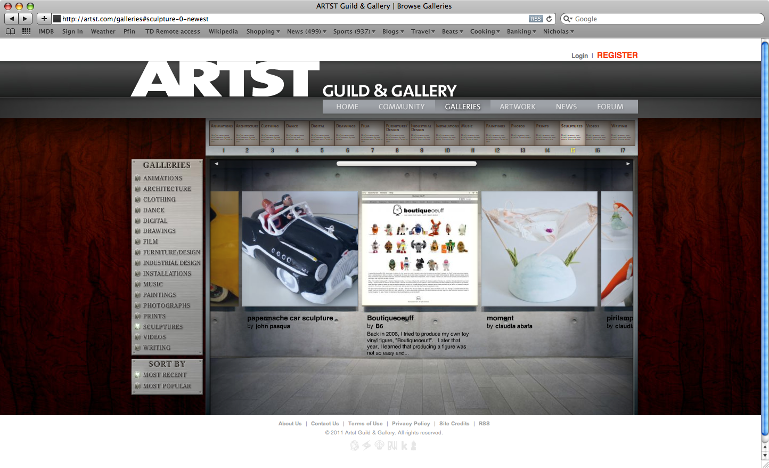Click the gallery carousel right arrow
This screenshot has width=769, height=468.
628,164
